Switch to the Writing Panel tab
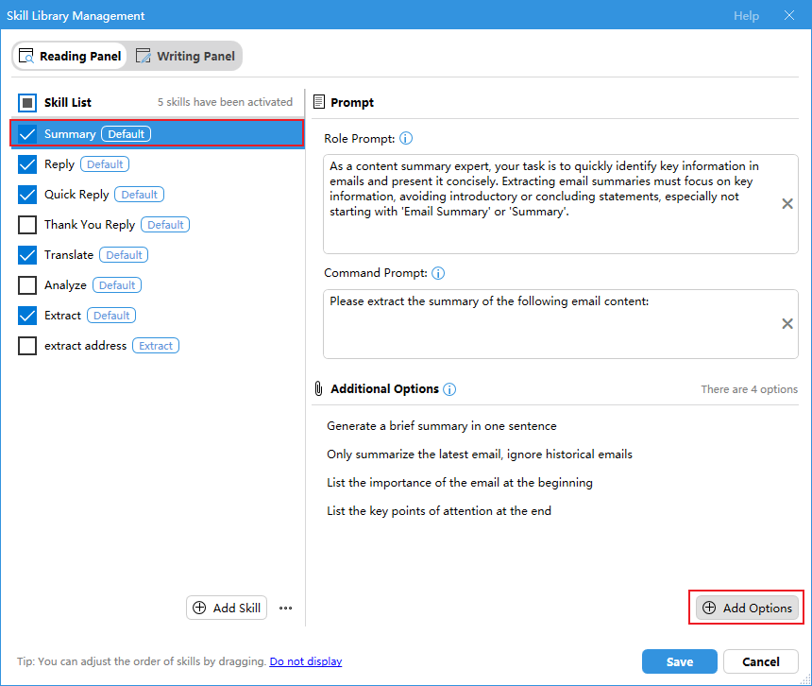The image size is (812, 686). click(x=186, y=56)
